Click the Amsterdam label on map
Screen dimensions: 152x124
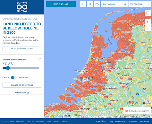coord(98,58)
